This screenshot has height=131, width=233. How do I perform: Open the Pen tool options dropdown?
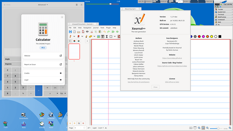[74, 36]
